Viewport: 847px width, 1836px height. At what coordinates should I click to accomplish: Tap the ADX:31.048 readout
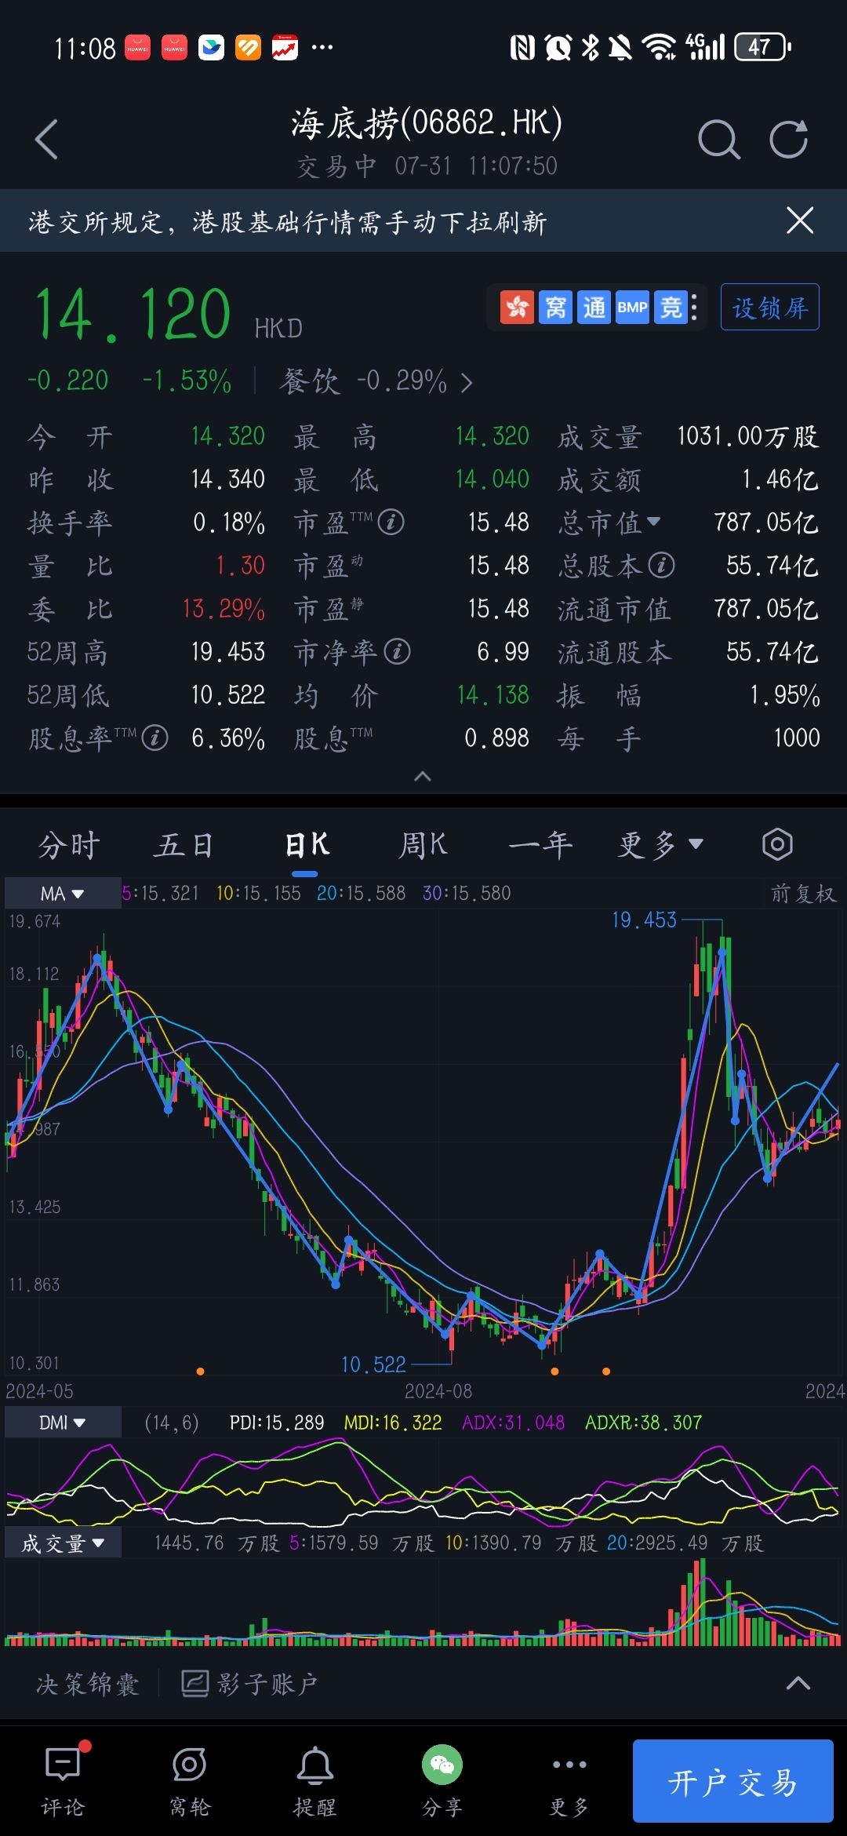pos(514,1423)
